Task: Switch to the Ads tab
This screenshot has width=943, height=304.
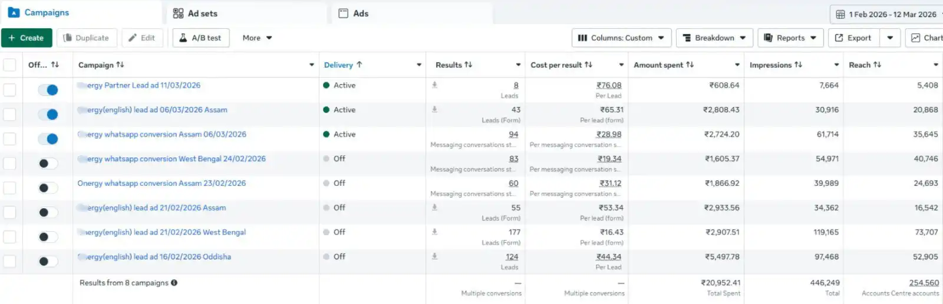Action: pos(354,14)
